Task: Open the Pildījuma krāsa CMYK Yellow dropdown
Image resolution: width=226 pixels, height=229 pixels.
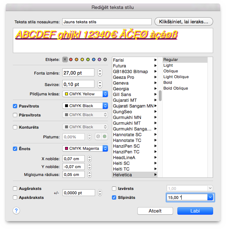Action: click(x=85, y=94)
